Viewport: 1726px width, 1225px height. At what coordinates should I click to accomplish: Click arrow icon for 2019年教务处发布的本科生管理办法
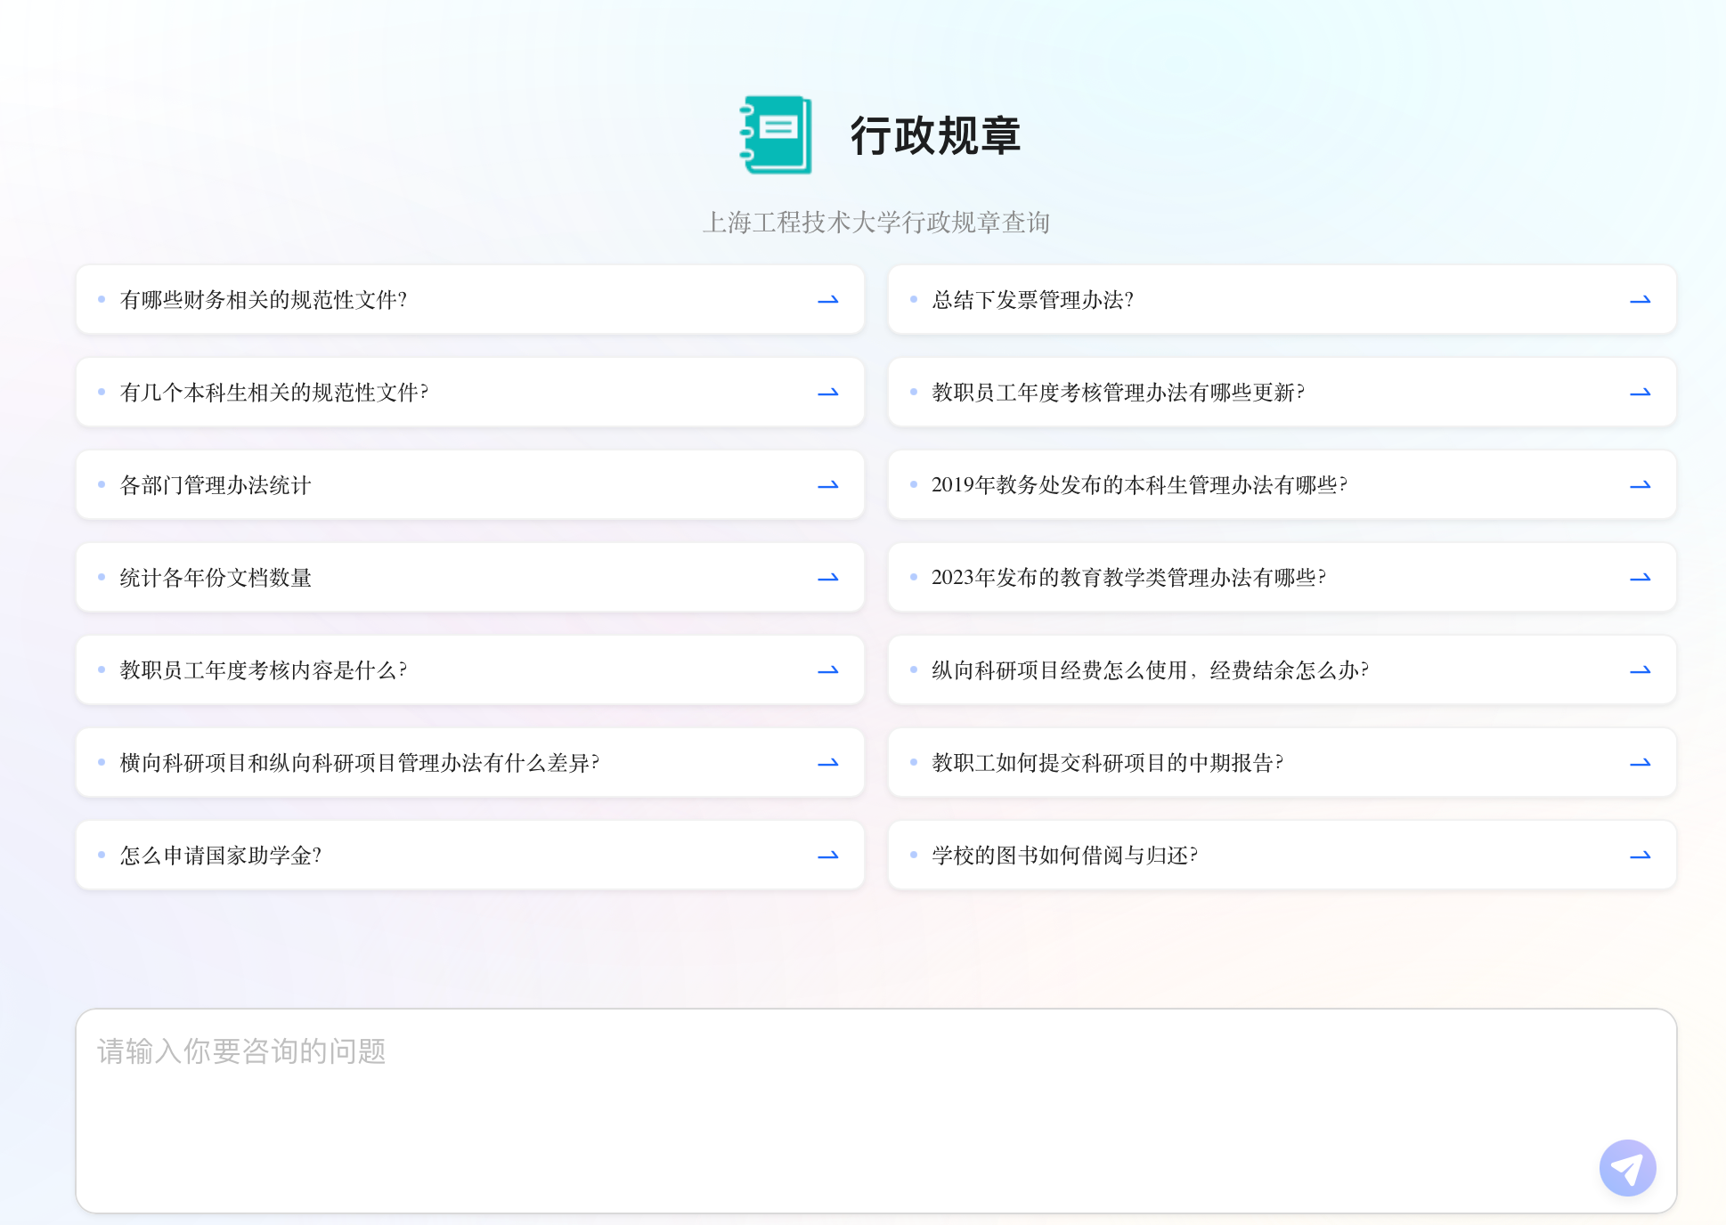1641,485
